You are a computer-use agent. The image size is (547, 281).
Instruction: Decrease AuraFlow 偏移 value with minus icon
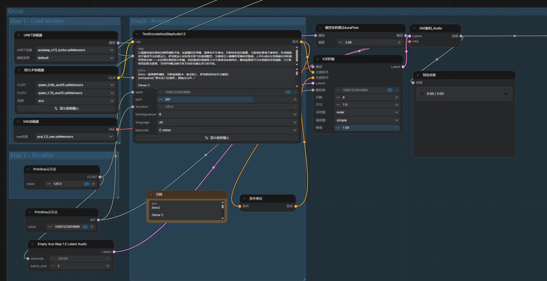click(339, 42)
